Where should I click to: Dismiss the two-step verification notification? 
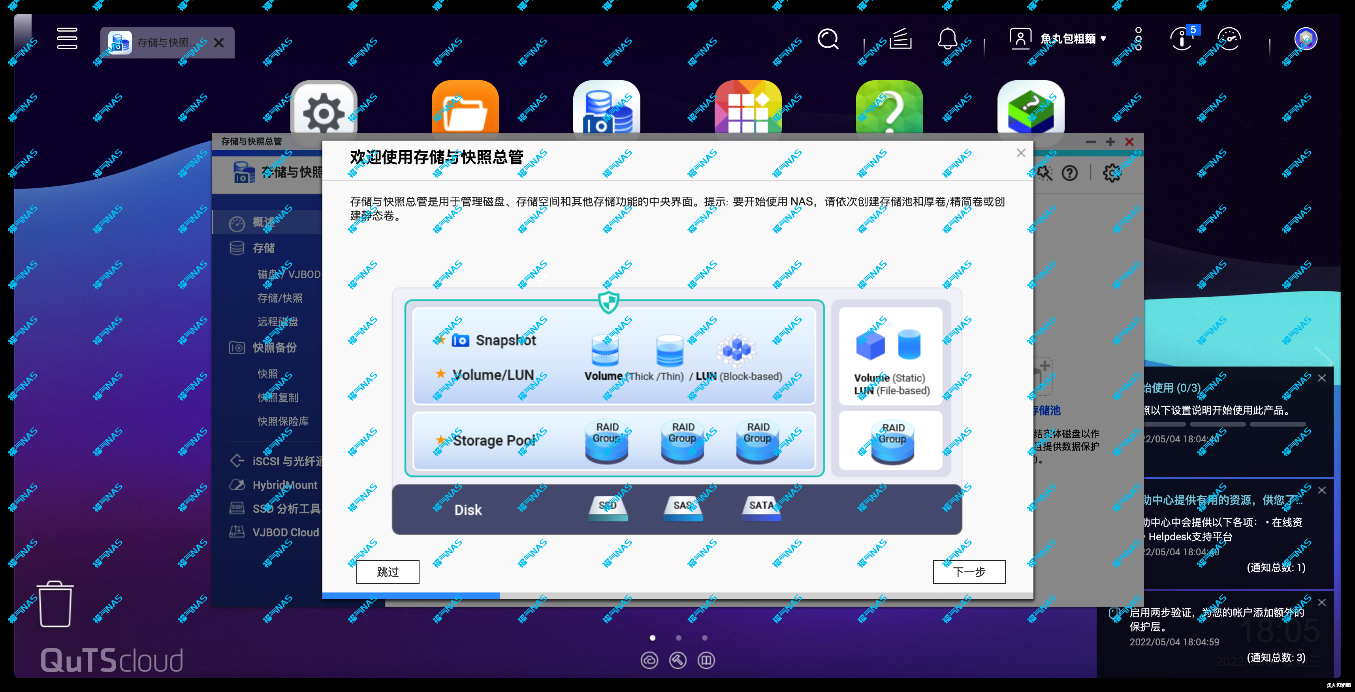(1322, 602)
